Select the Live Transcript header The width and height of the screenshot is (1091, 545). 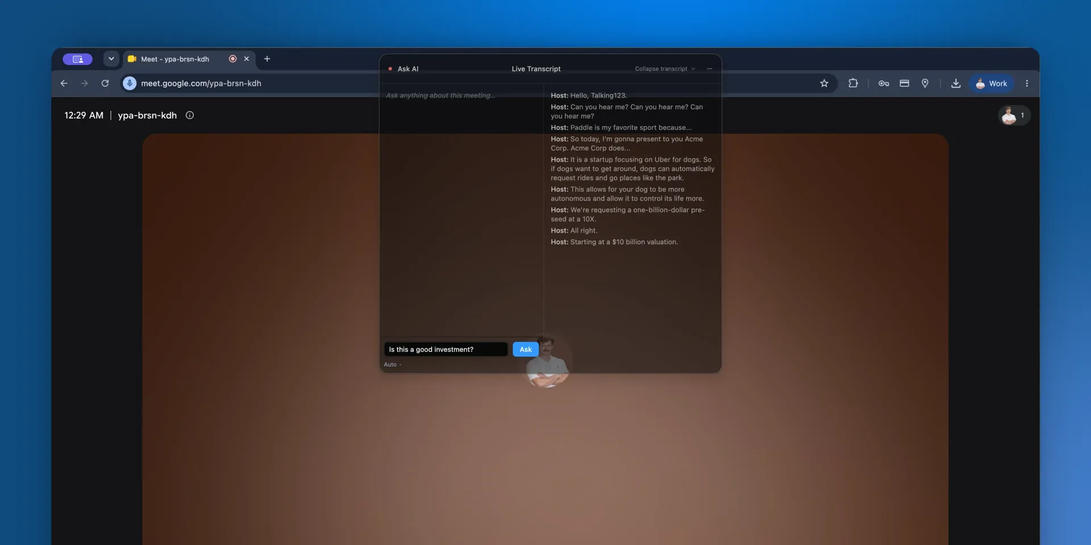(x=536, y=69)
